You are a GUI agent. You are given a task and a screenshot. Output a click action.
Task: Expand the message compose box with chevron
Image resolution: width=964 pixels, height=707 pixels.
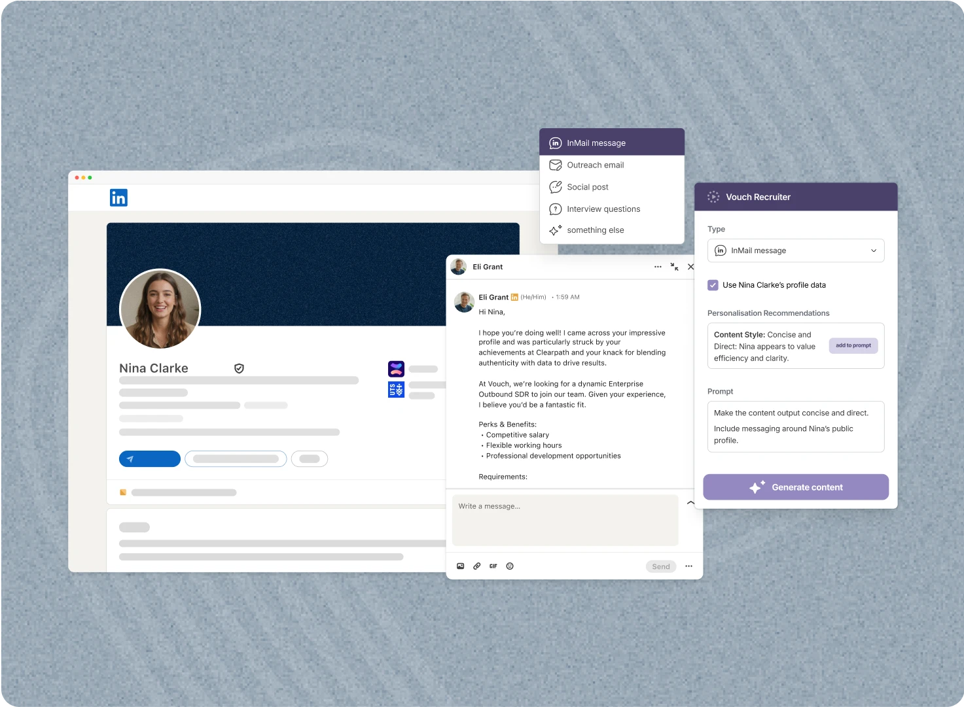click(x=690, y=503)
